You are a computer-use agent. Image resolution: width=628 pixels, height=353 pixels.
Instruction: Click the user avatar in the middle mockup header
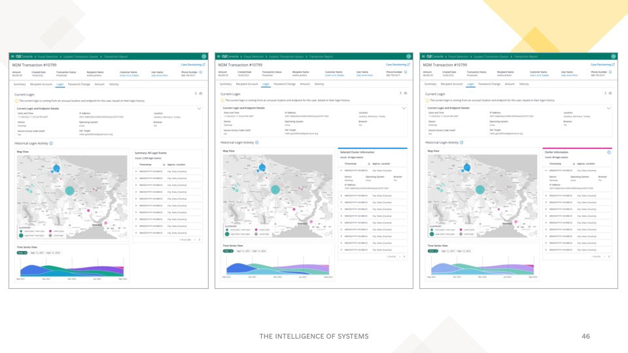(408, 56)
